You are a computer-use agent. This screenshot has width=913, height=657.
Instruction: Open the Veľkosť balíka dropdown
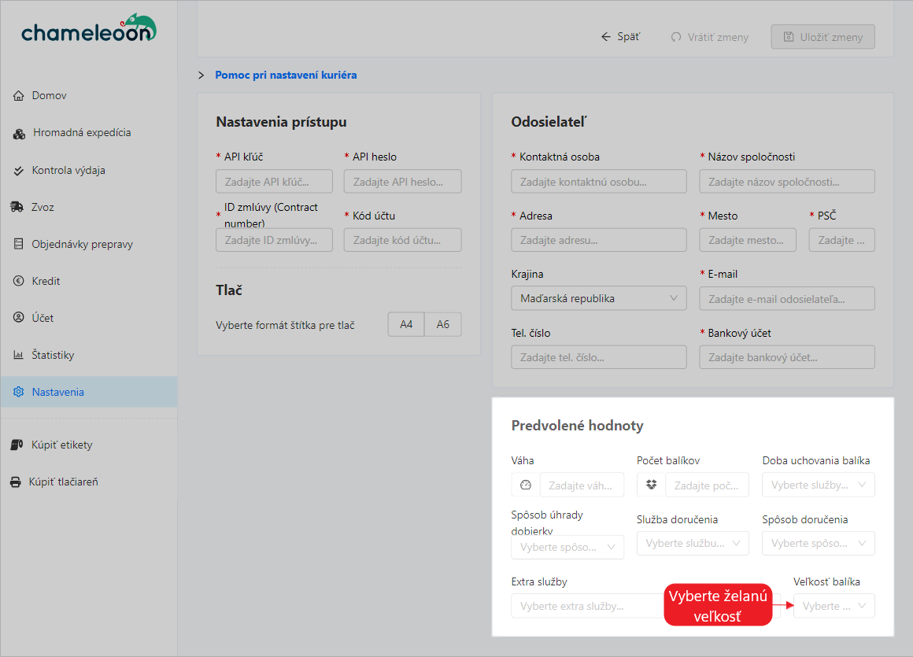(834, 606)
